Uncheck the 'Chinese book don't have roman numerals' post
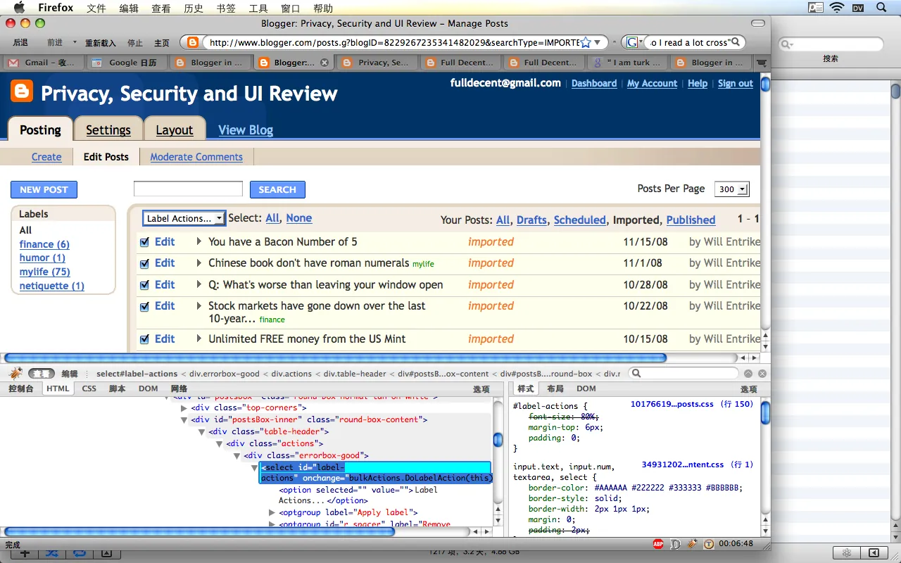901x563 pixels. 144,263
